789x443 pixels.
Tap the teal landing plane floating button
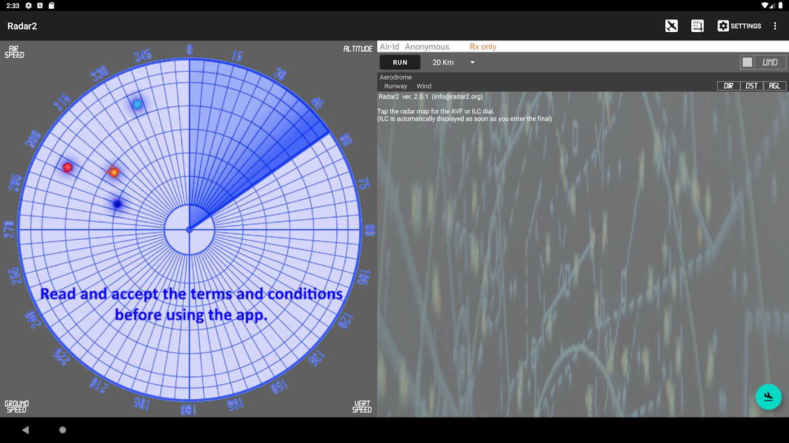pos(768,396)
